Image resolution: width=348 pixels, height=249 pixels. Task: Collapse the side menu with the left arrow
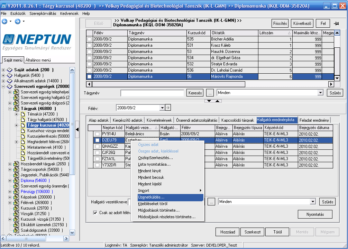pyautogui.click(x=77, y=129)
